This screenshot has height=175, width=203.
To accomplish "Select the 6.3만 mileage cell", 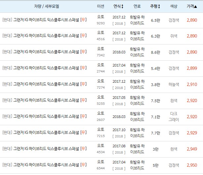I will tap(155, 36).
